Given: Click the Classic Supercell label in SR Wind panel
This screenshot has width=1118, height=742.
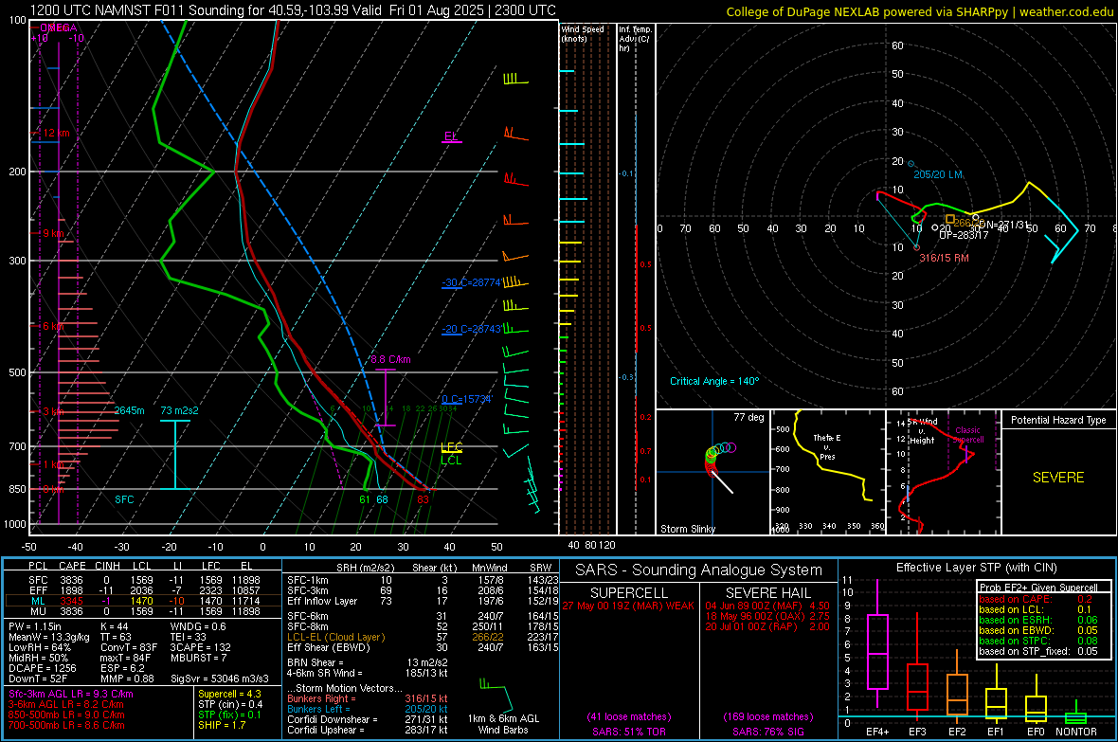Looking at the screenshot, I should point(968,435).
